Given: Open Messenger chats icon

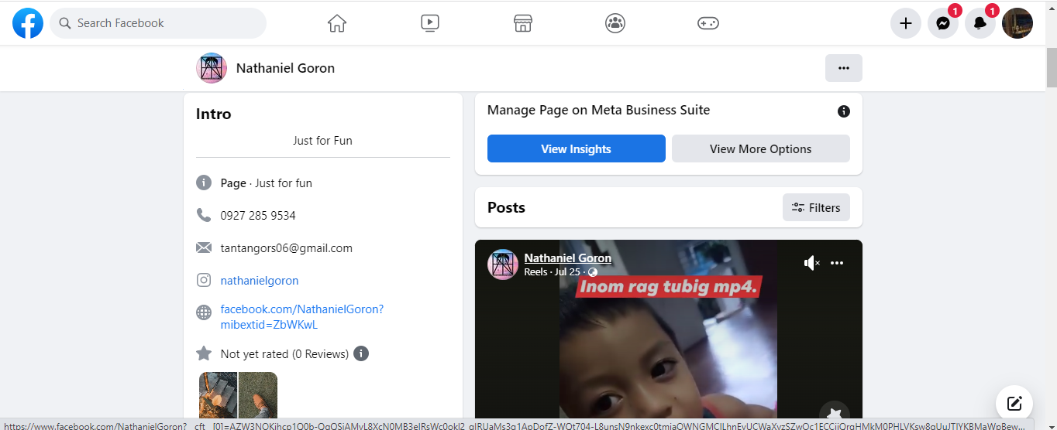Looking at the screenshot, I should (943, 23).
